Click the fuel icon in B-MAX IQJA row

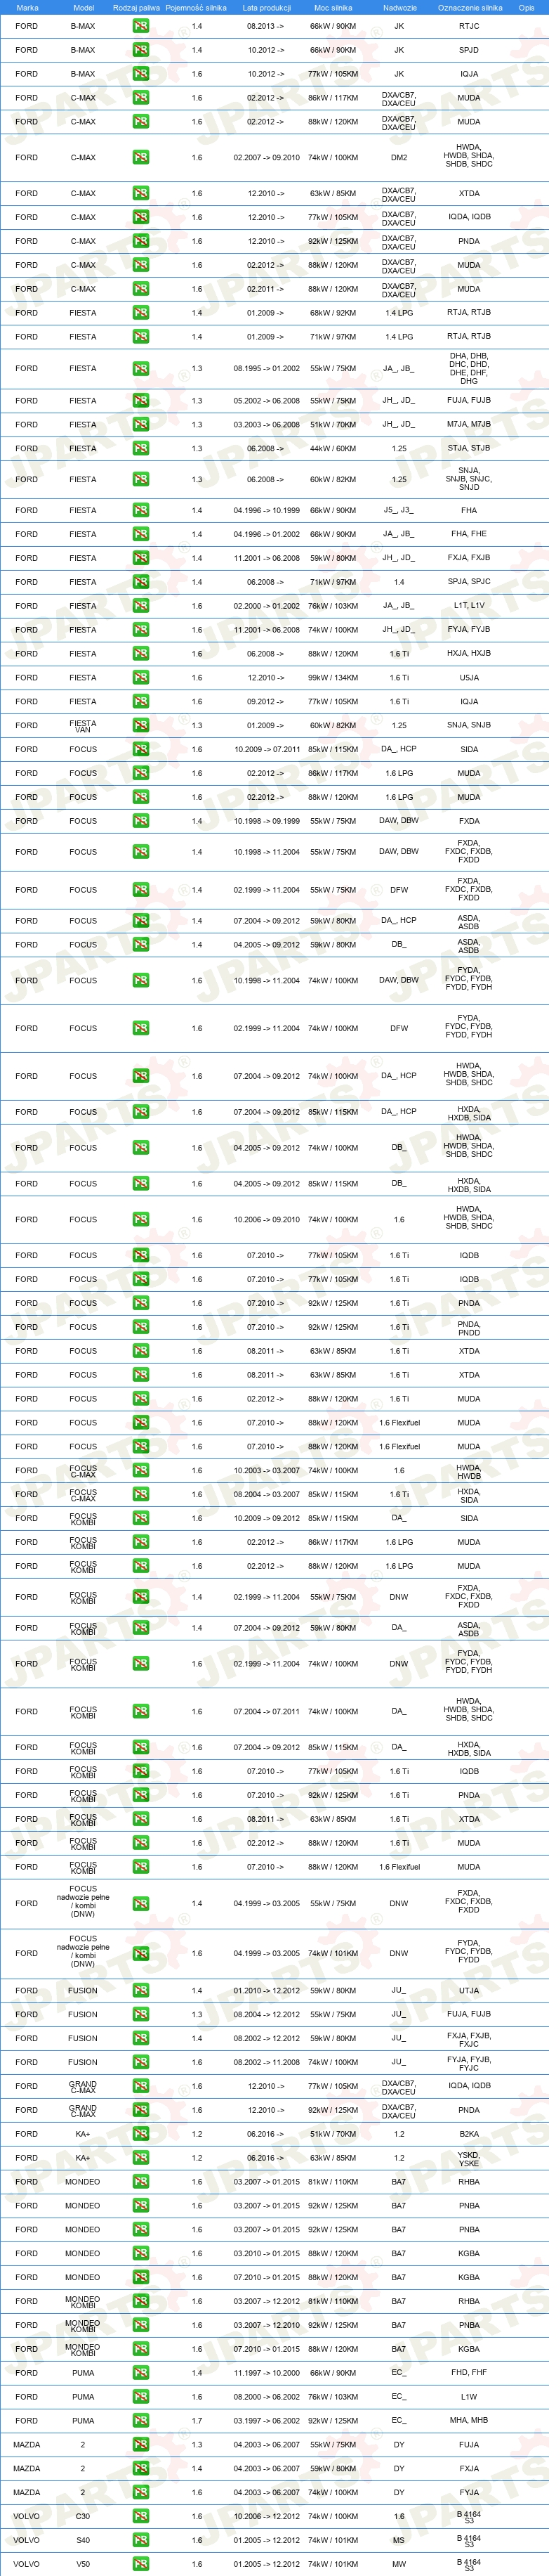click(x=140, y=74)
